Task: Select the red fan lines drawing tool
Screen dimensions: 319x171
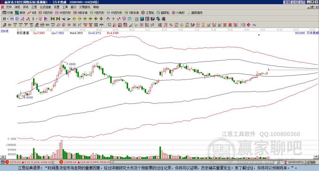Action: pos(115,25)
